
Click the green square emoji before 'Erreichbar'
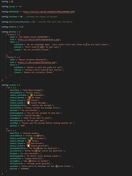[32, 138]
